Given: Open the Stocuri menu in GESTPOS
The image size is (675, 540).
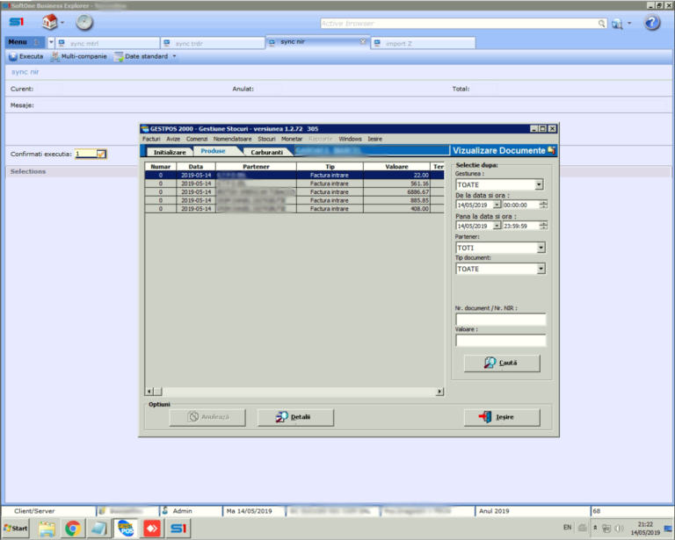Looking at the screenshot, I should tap(266, 139).
